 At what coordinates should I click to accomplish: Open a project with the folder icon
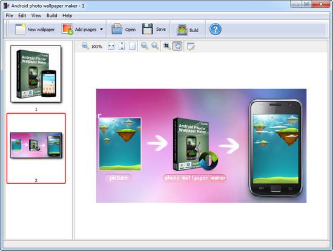(x=117, y=29)
